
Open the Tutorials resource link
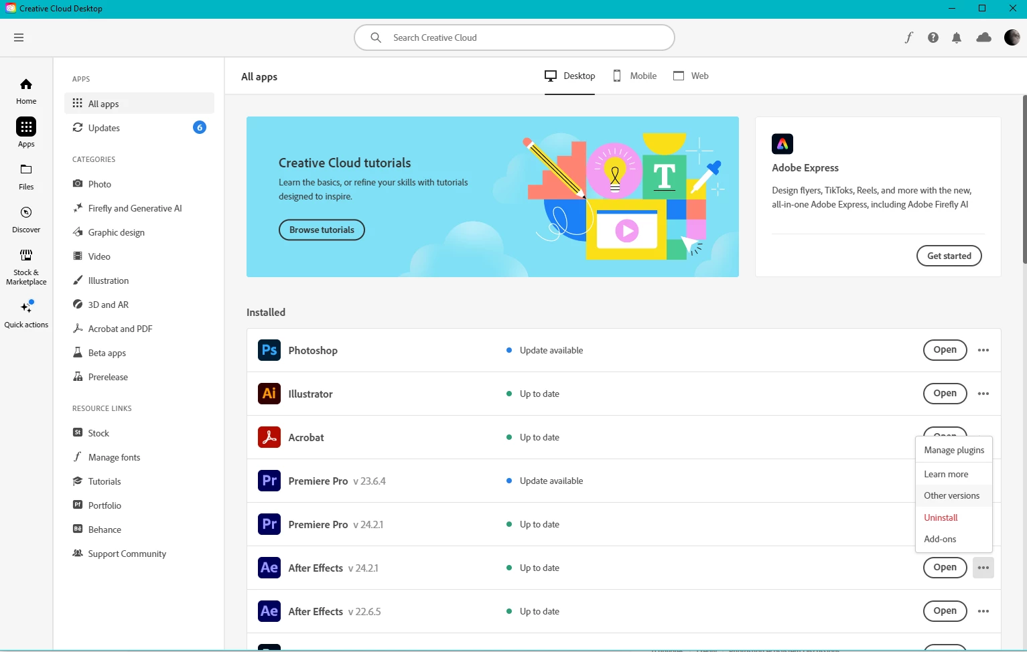139,481
